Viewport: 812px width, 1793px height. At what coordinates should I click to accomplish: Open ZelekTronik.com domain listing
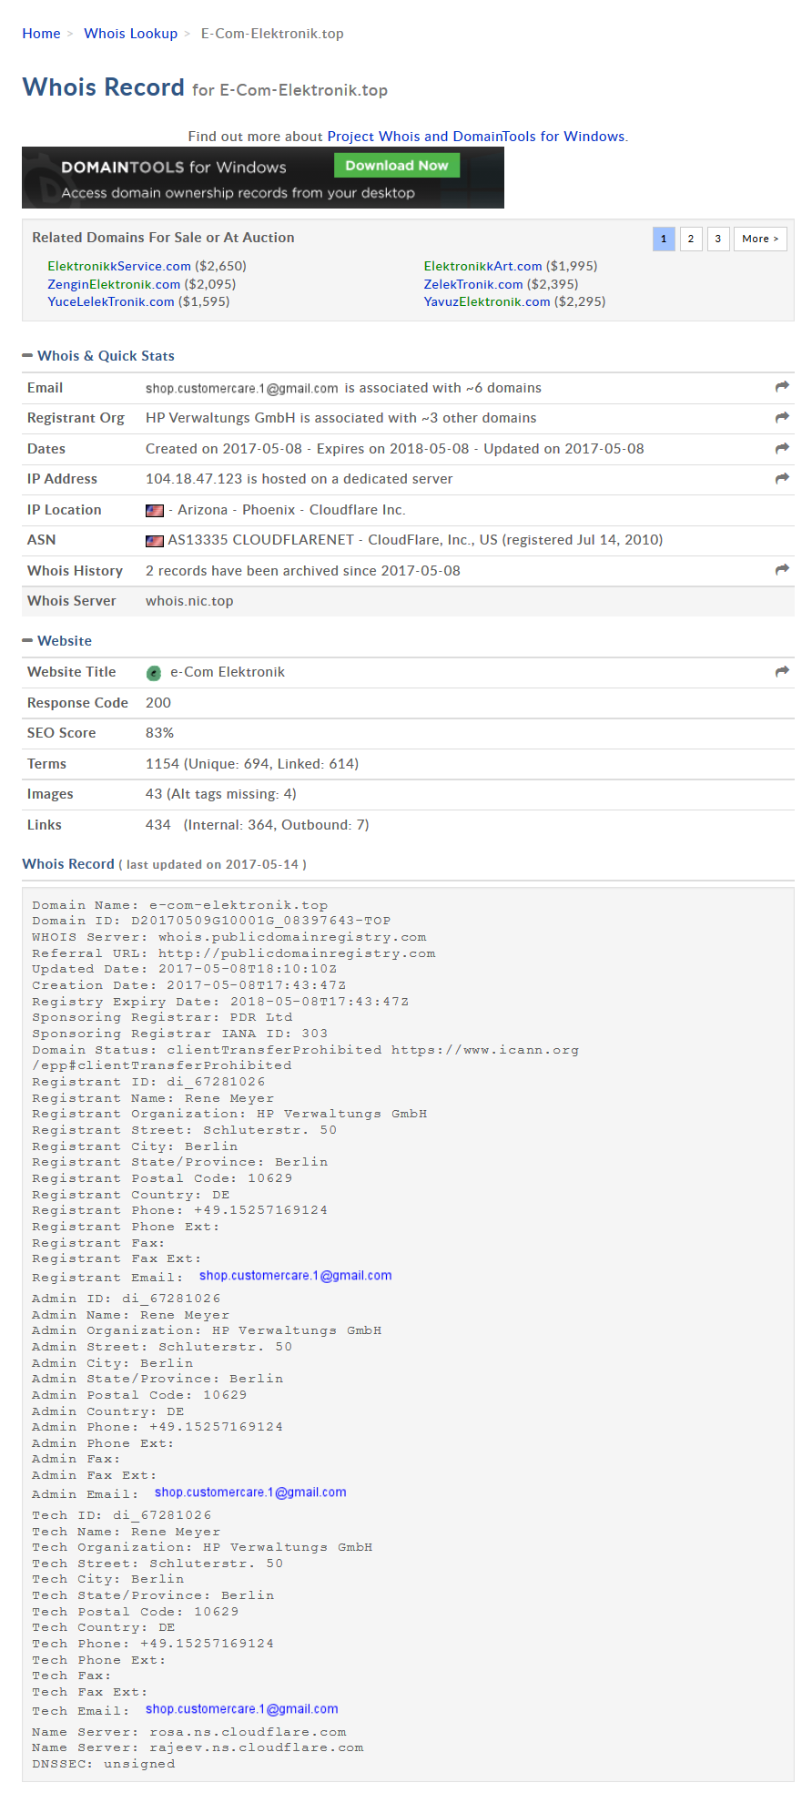[x=473, y=284]
